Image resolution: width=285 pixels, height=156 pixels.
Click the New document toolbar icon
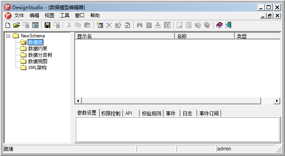[x=8, y=25]
